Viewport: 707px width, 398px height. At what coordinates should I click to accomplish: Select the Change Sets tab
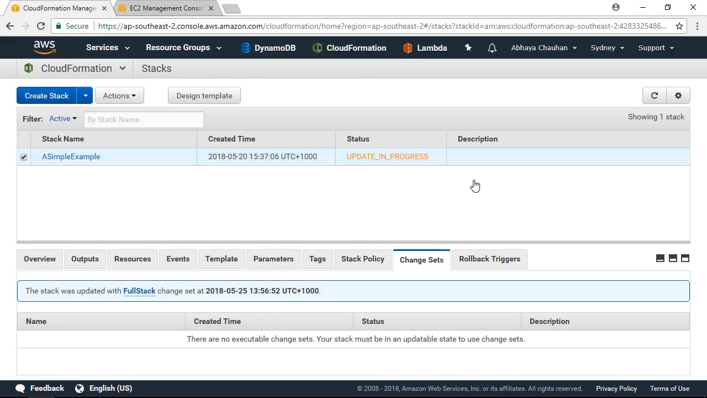[421, 260]
